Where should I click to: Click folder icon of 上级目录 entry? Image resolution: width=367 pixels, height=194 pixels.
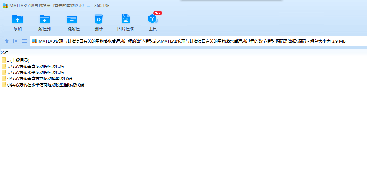(x=4, y=60)
